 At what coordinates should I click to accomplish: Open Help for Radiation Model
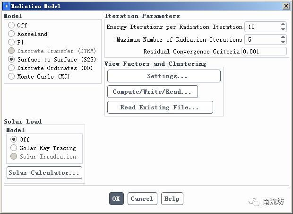tap(172, 199)
